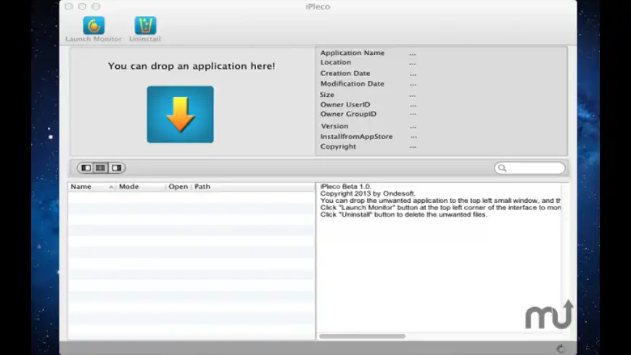This screenshot has width=631, height=355.
Task: Show right pane only view button
Action: coord(116,167)
